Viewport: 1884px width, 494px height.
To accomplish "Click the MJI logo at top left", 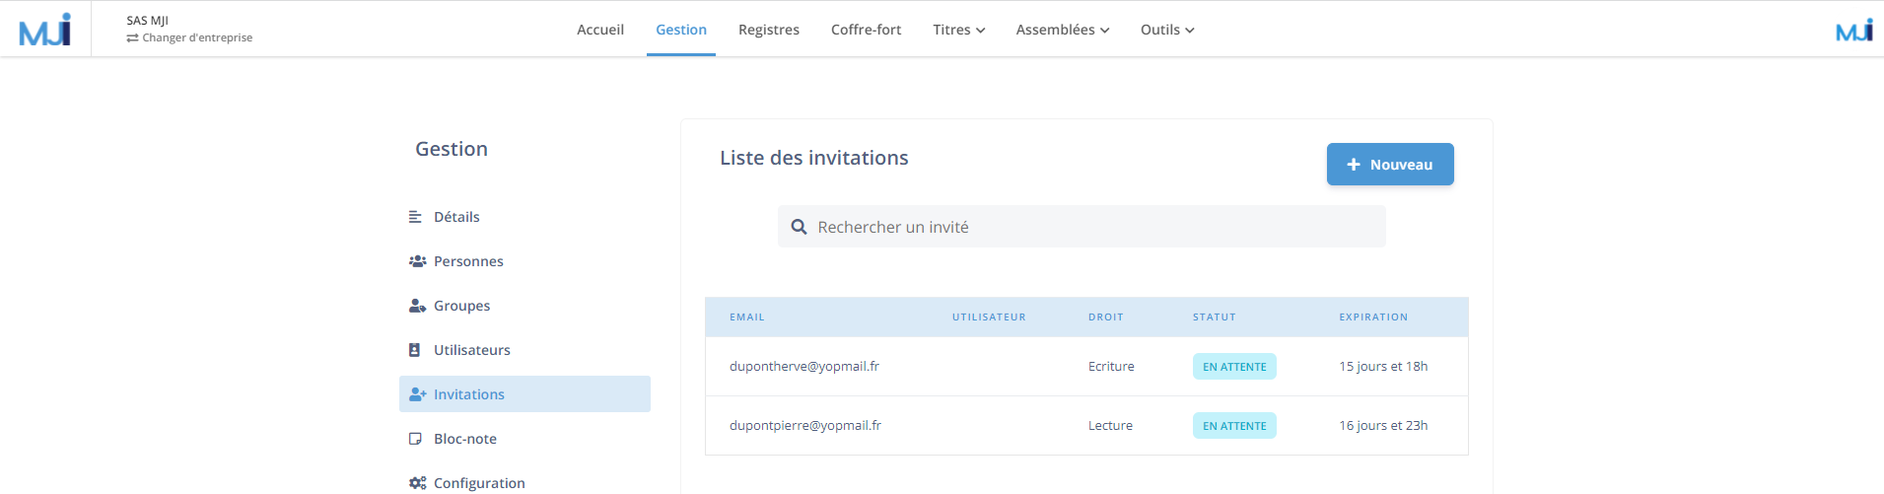I will pos(45,30).
